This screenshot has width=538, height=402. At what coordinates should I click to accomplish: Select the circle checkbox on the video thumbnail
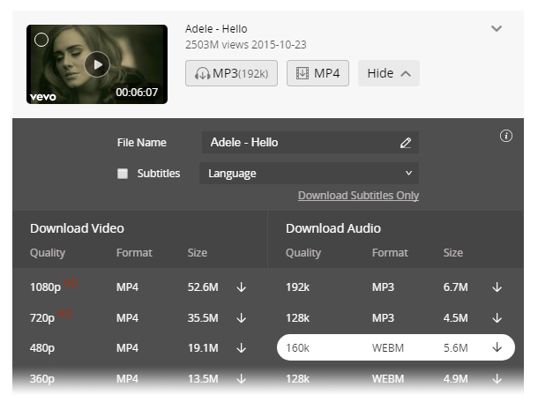(x=41, y=40)
